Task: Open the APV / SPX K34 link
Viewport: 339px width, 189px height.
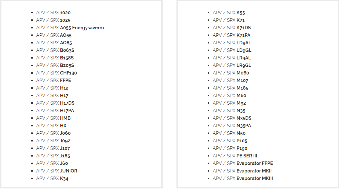Action: [x=52, y=179]
